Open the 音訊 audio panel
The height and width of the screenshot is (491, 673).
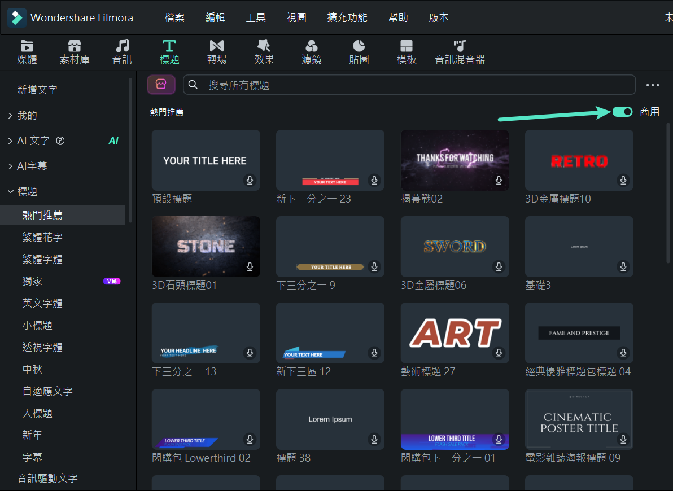tap(123, 51)
